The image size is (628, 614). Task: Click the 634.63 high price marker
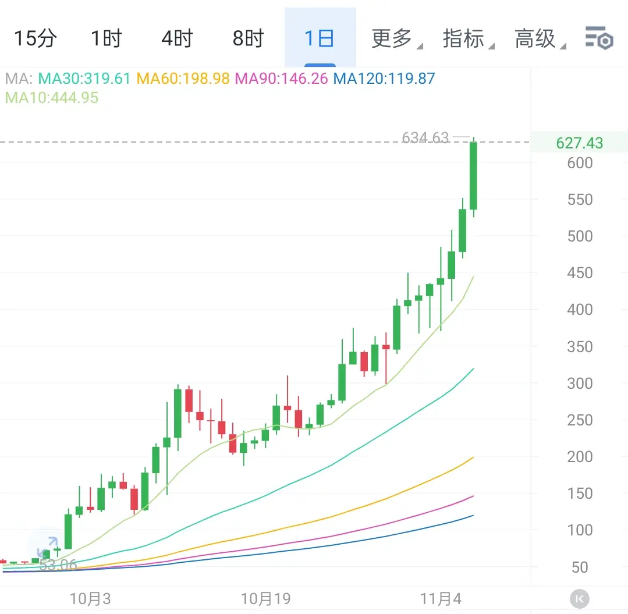tap(425, 138)
